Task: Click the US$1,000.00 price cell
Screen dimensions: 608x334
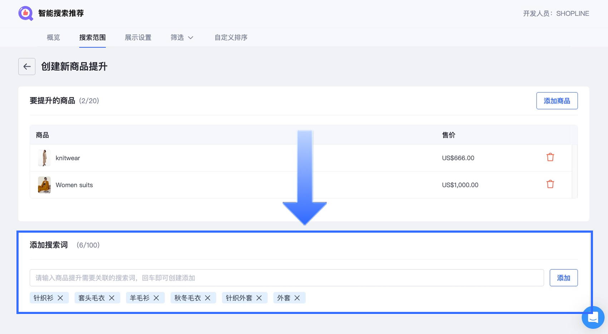Action: point(460,185)
